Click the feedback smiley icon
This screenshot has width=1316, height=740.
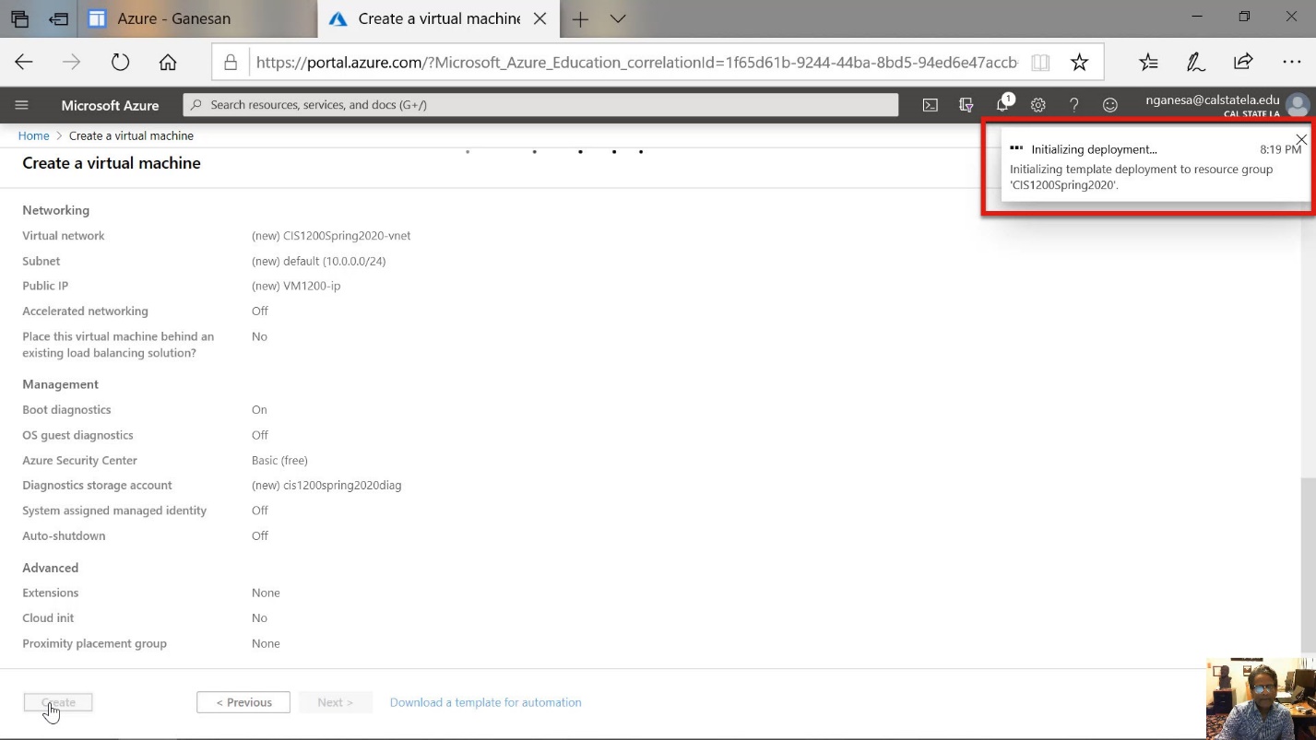click(x=1110, y=105)
